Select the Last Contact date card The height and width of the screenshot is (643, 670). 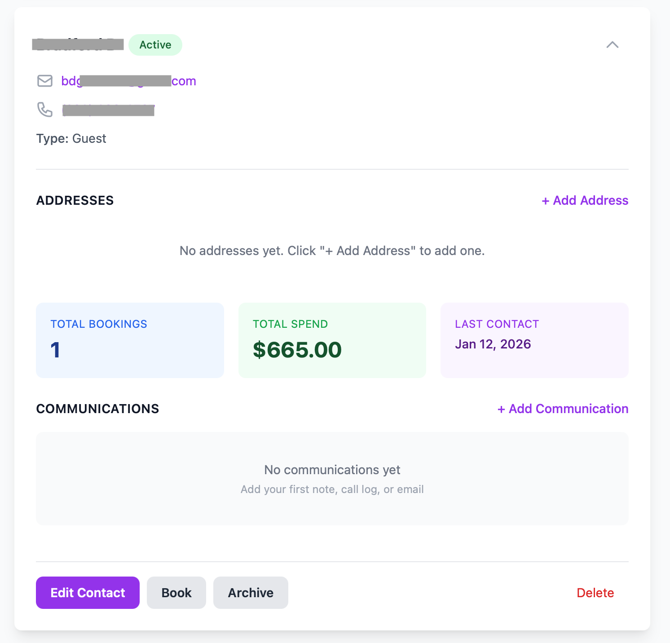tap(534, 340)
